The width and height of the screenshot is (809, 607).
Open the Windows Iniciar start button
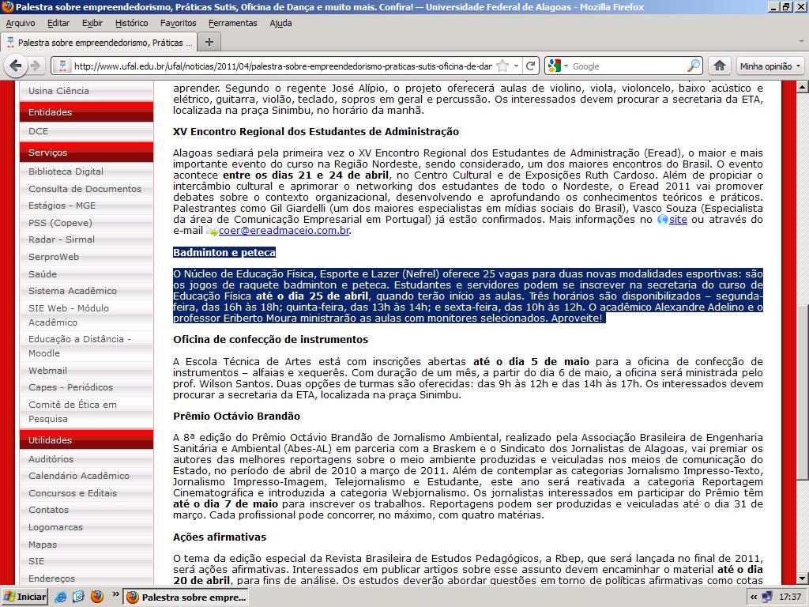click(x=24, y=597)
